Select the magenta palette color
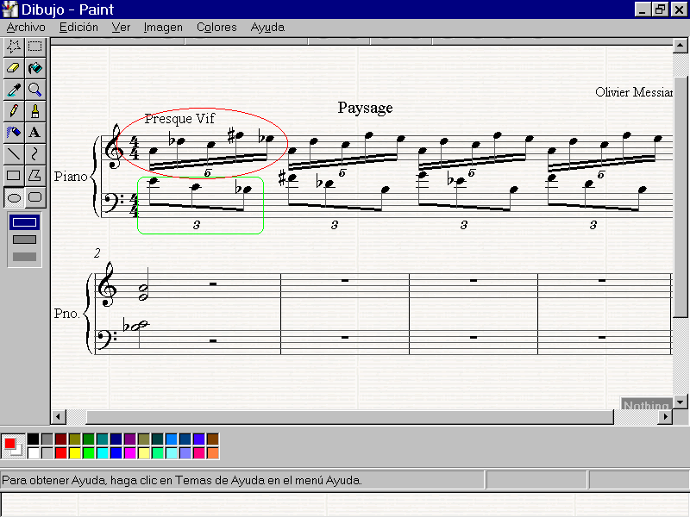Image resolution: width=690 pixels, height=517 pixels. (130, 453)
